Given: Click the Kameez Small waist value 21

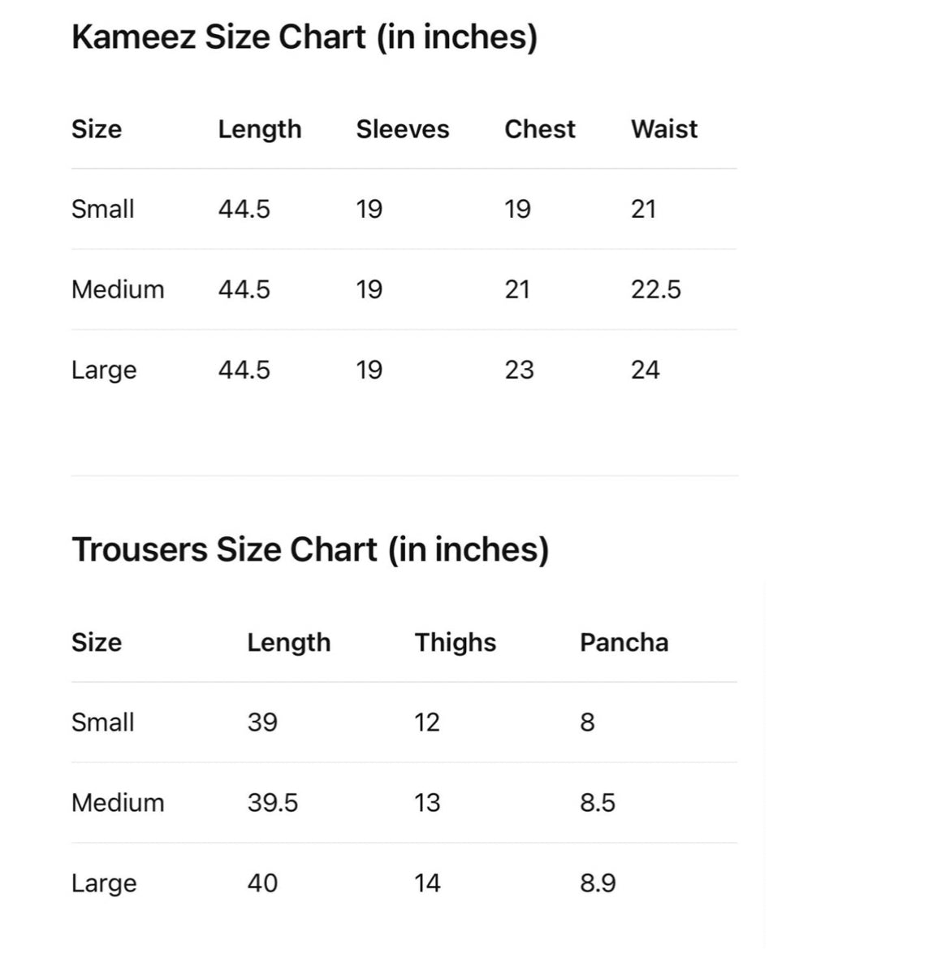Looking at the screenshot, I should coord(643,210).
